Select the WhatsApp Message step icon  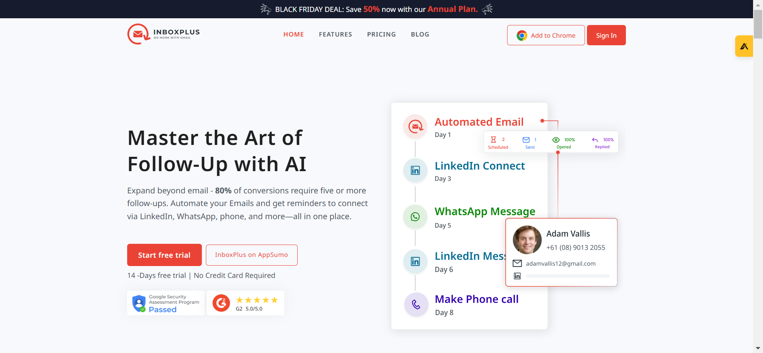[415, 217]
